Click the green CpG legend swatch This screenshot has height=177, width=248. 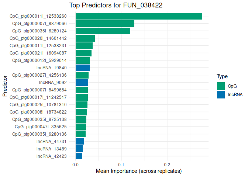(x=221, y=86)
